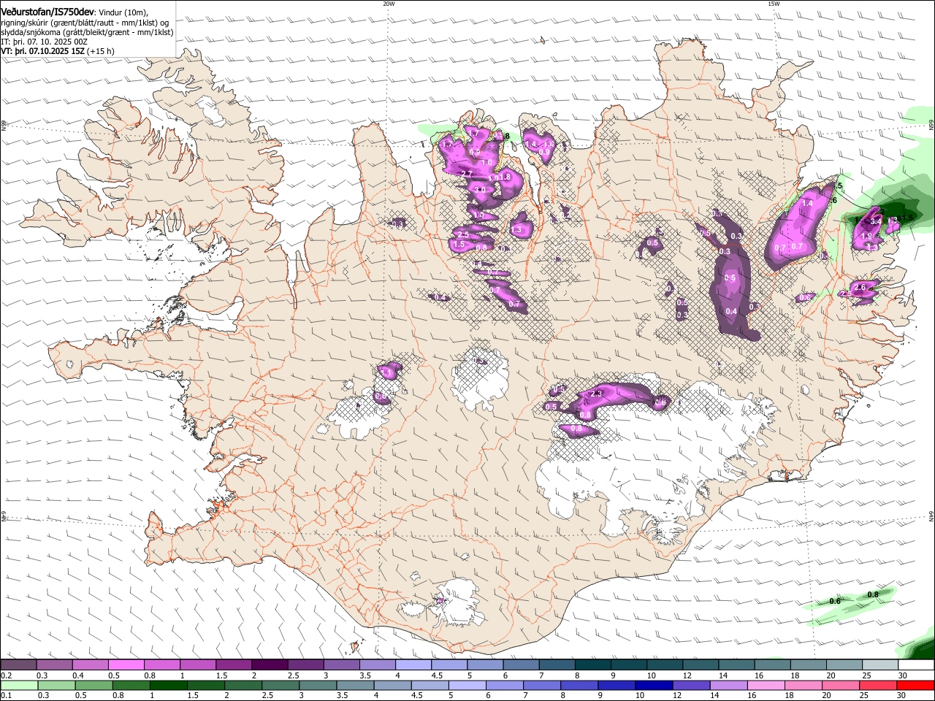This screenshot has height=701, width=935.
Task: Click the 3.0 snowfall value on the map
Action: (480, 190)
